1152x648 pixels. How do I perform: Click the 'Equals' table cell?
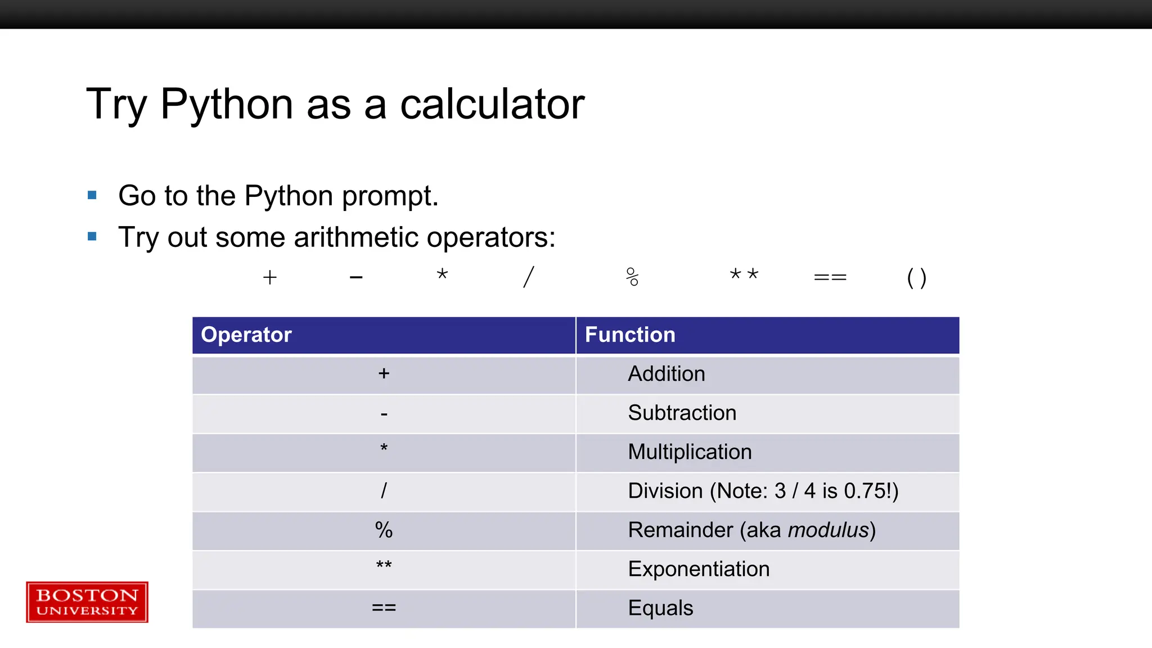[660, 608]
